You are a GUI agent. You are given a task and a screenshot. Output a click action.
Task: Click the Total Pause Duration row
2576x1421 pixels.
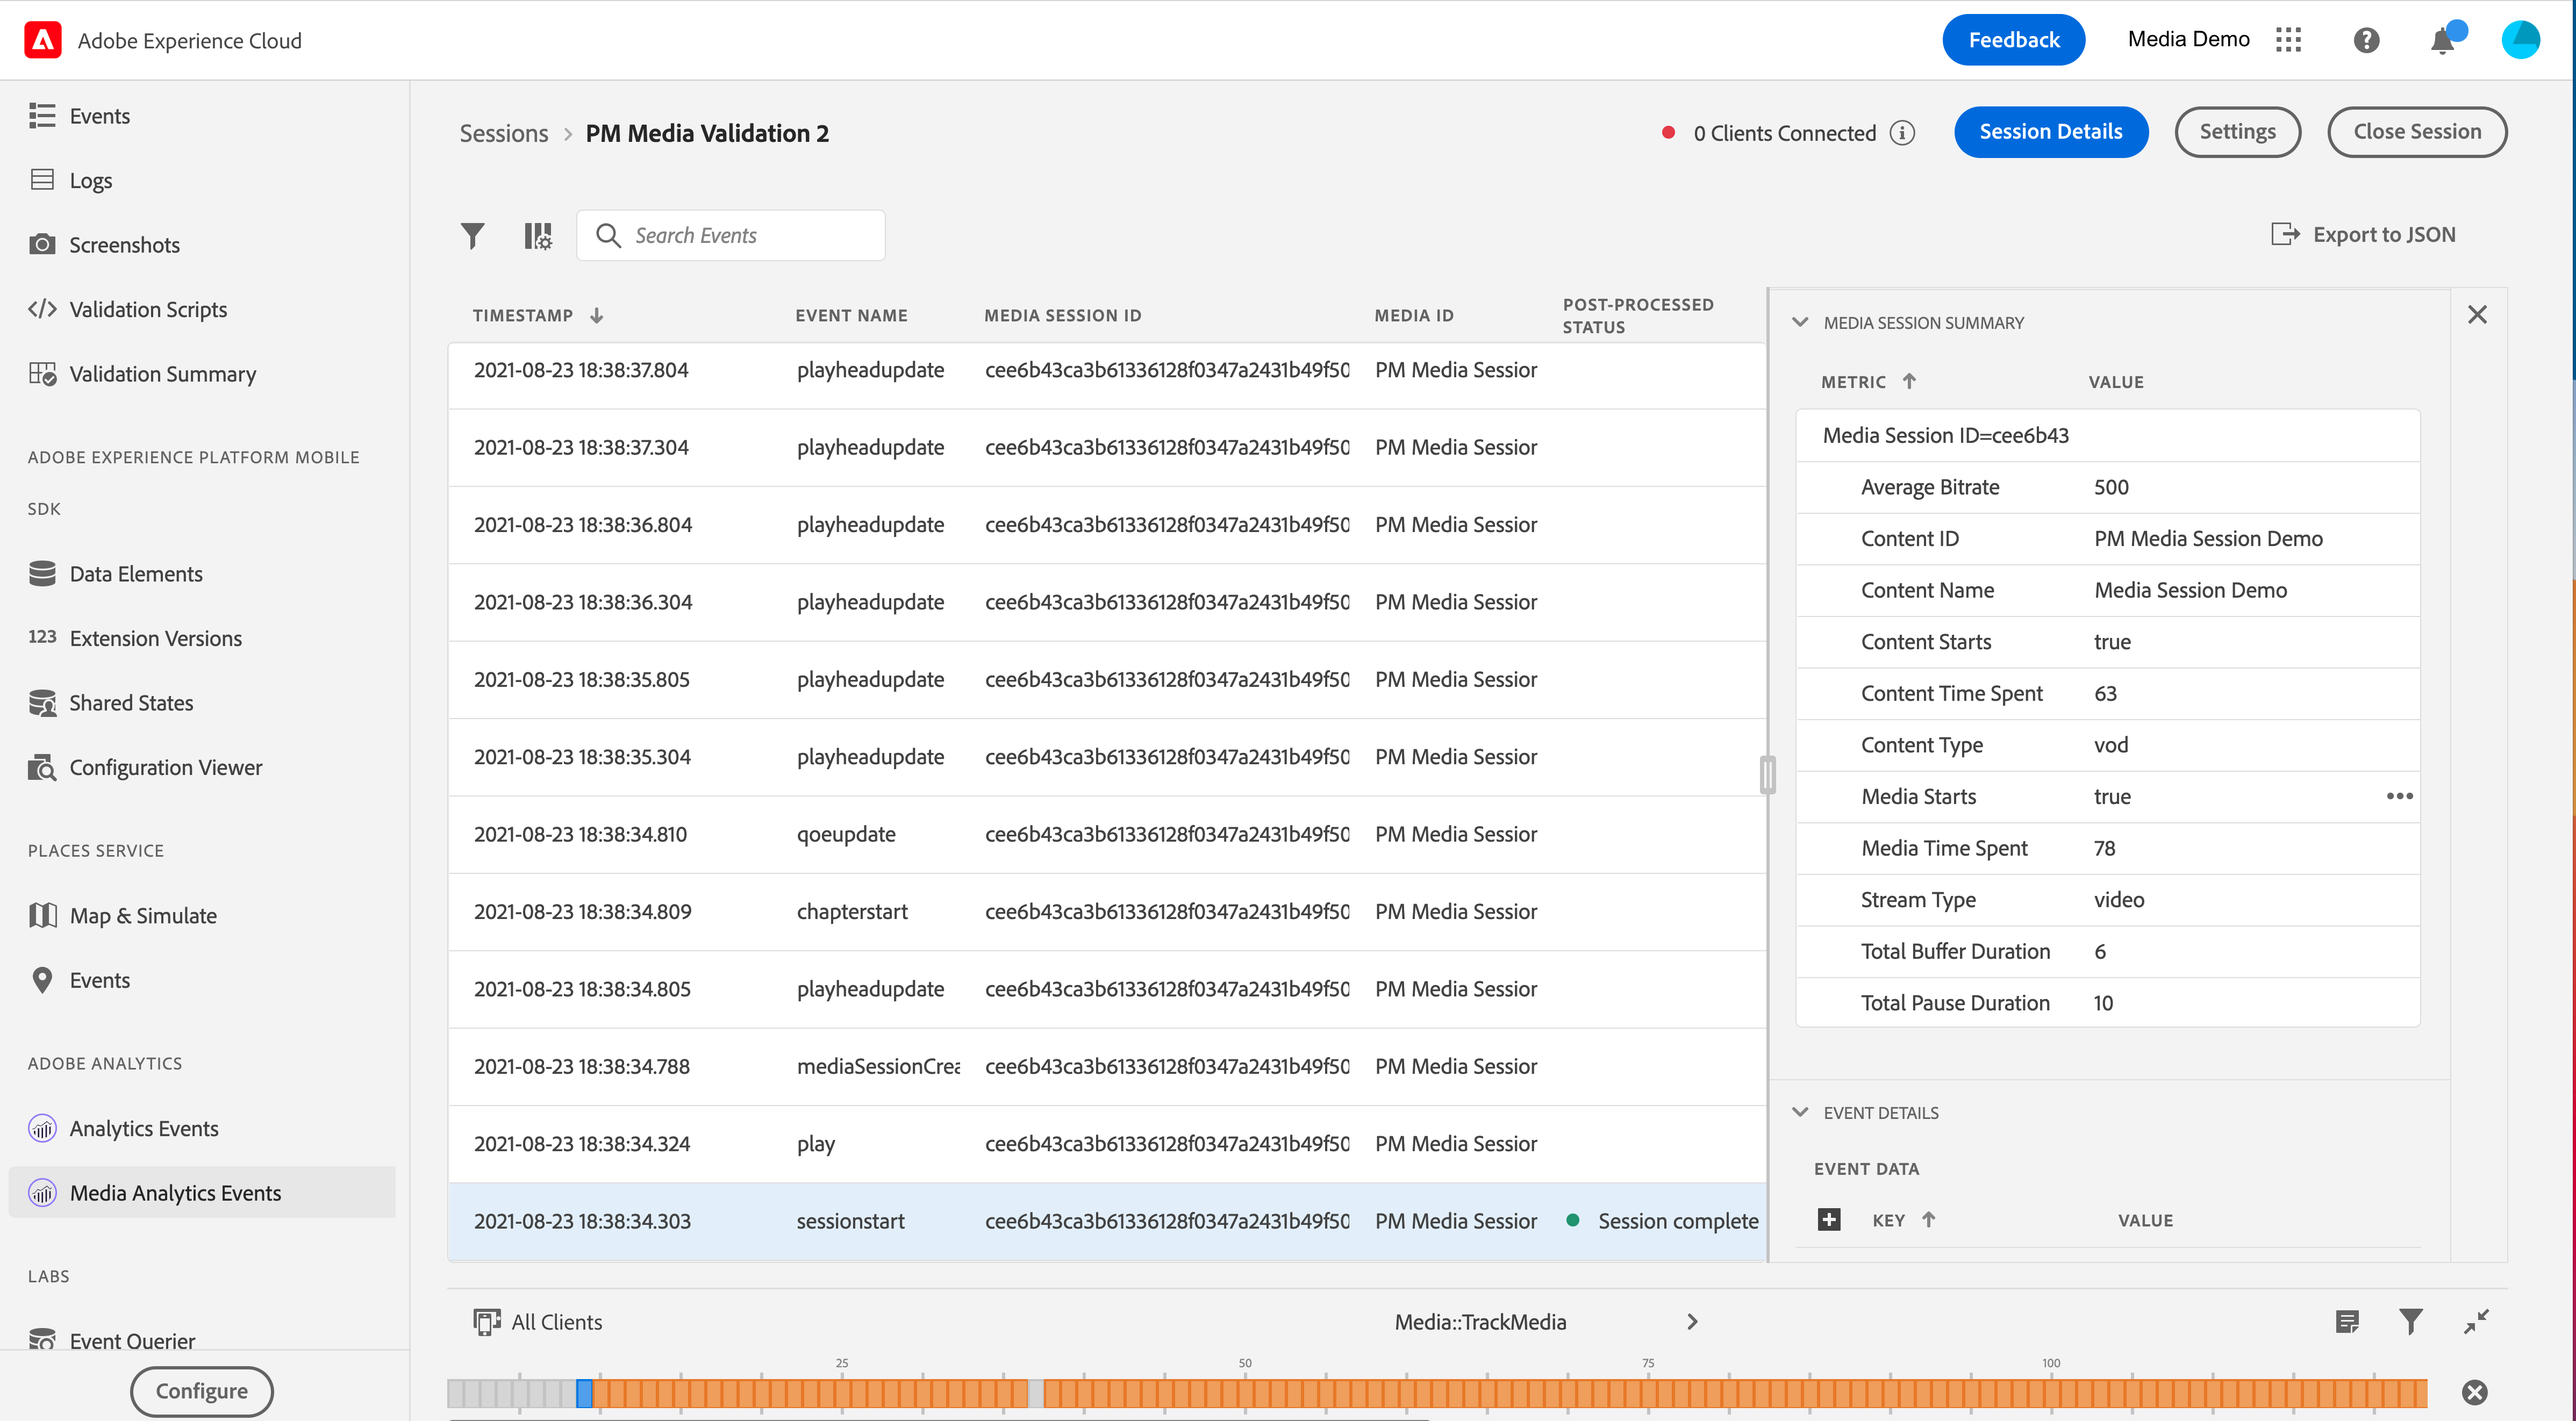click(x=2107, y=1002)
